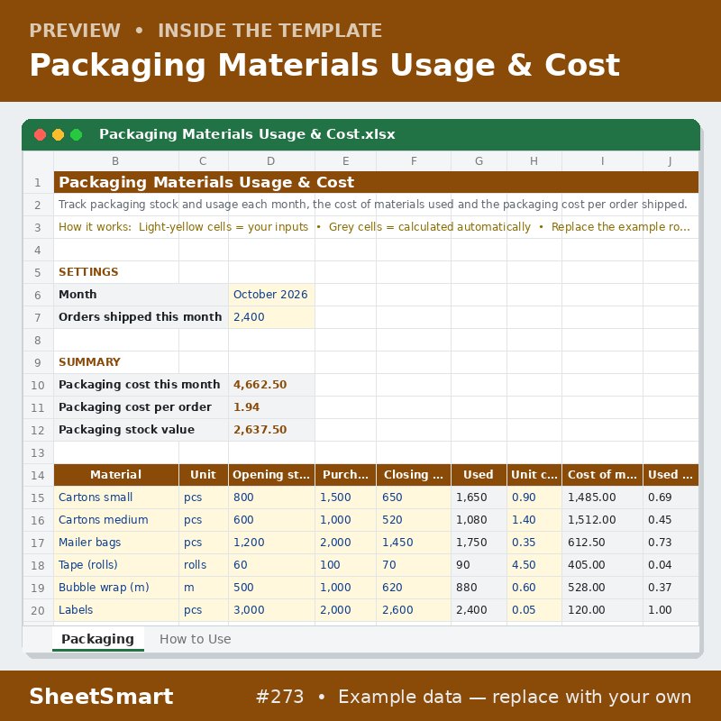Select the Tape (rolls) cell

116,565
